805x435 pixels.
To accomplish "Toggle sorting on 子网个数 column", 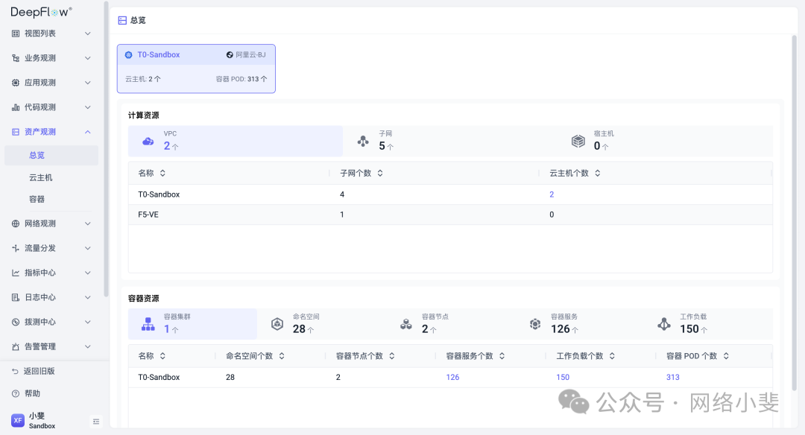I will pyautogui.click(x=379, y=172).
